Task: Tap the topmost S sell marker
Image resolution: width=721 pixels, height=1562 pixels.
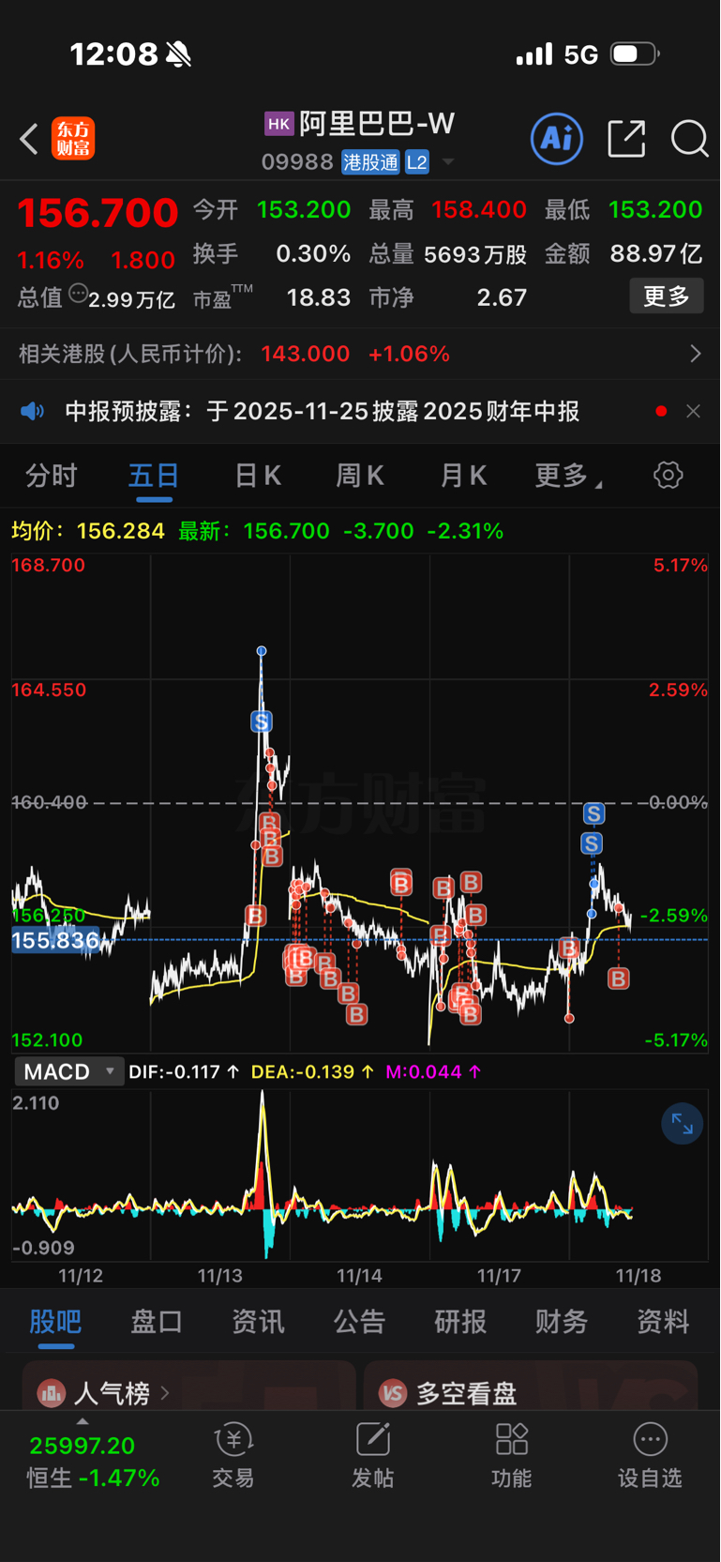Action: (262, 721)
